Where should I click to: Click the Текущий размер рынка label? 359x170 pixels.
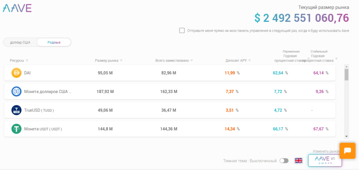pos(324,7)
